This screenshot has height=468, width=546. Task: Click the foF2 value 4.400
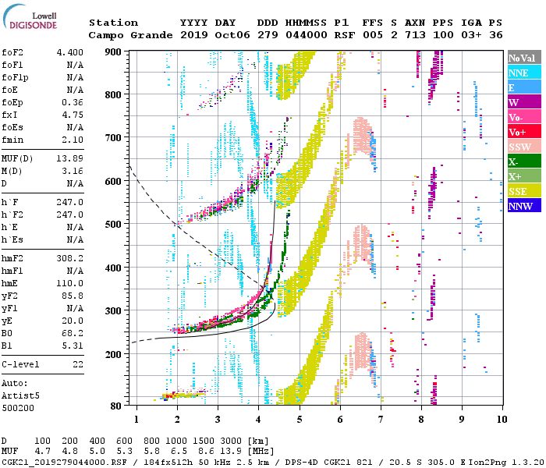70,52
